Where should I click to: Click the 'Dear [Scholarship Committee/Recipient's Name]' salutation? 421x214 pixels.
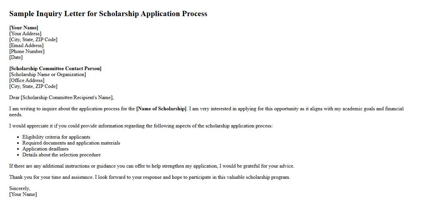pyautogui.click(x=61, y=97)
